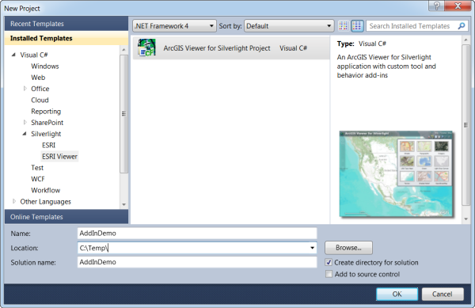Screen dimensions: 475x308
Task: Click the Cancel button
Action: click(x=443, y=294)
